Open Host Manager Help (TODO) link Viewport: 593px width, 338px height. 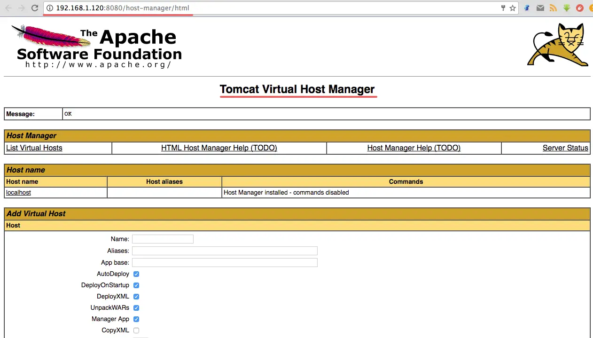pos(414,148)
